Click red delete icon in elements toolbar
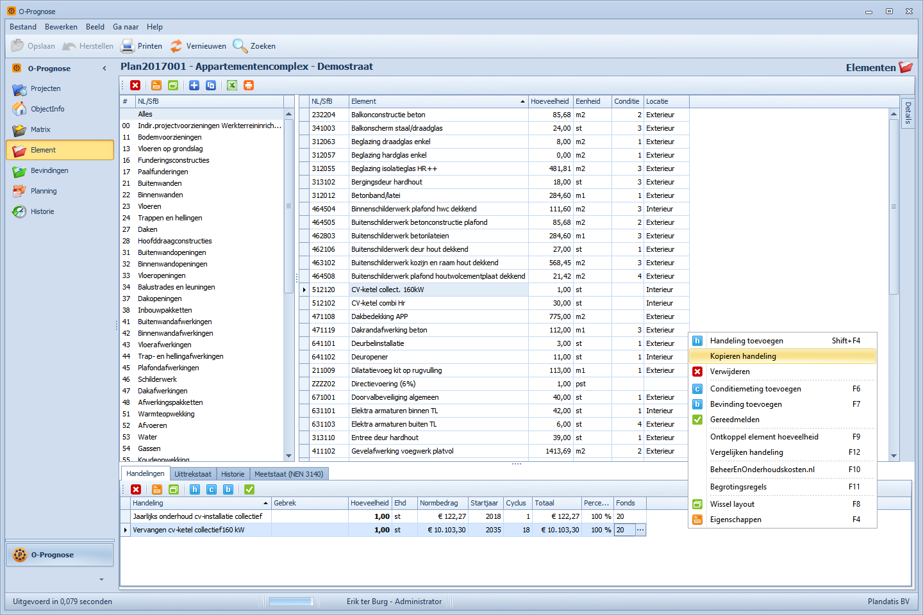This screenshot has width=923, height=615. click(135, 85)
